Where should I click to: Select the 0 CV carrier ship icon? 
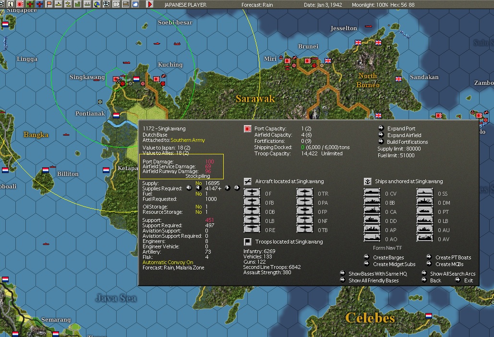pos(372,193)
